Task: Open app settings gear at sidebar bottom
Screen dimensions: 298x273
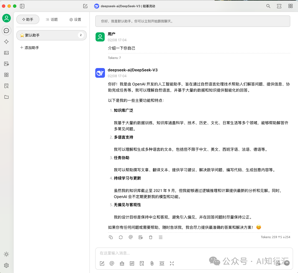Action: pos(6,266)
